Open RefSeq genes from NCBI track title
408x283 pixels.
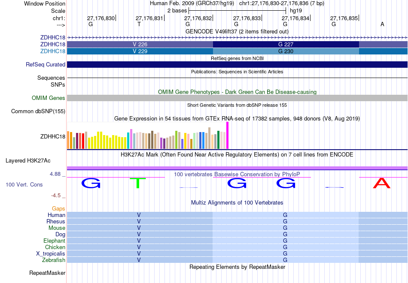[237, 58]
